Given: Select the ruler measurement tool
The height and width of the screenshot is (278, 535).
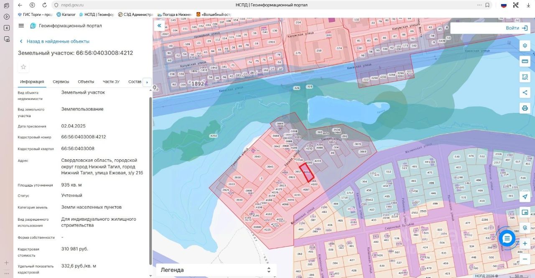Looking at the screenshot, I should click(525, 61).
